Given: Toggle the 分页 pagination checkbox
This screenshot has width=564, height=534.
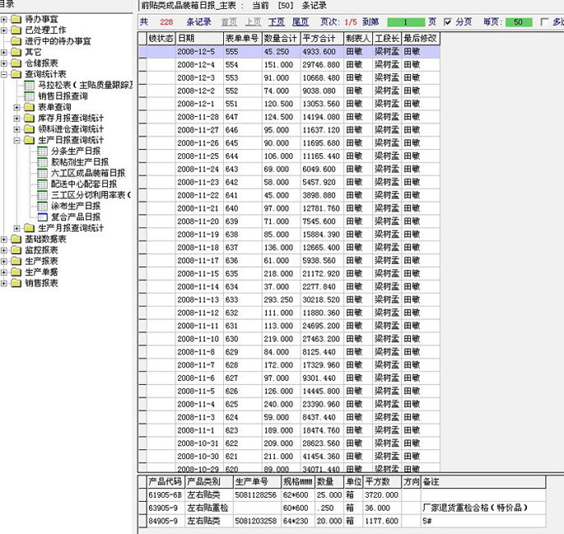Looking at the screenshot, I should [x=448, y=21].
